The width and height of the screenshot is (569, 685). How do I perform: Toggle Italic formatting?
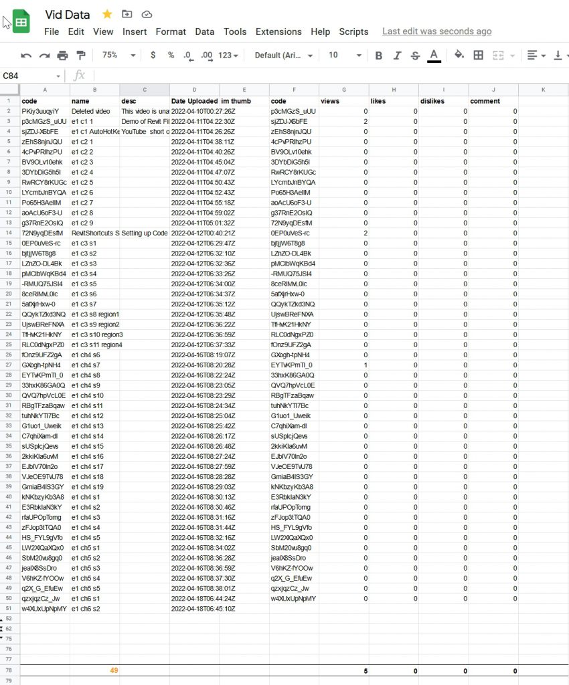pos(397,56)
